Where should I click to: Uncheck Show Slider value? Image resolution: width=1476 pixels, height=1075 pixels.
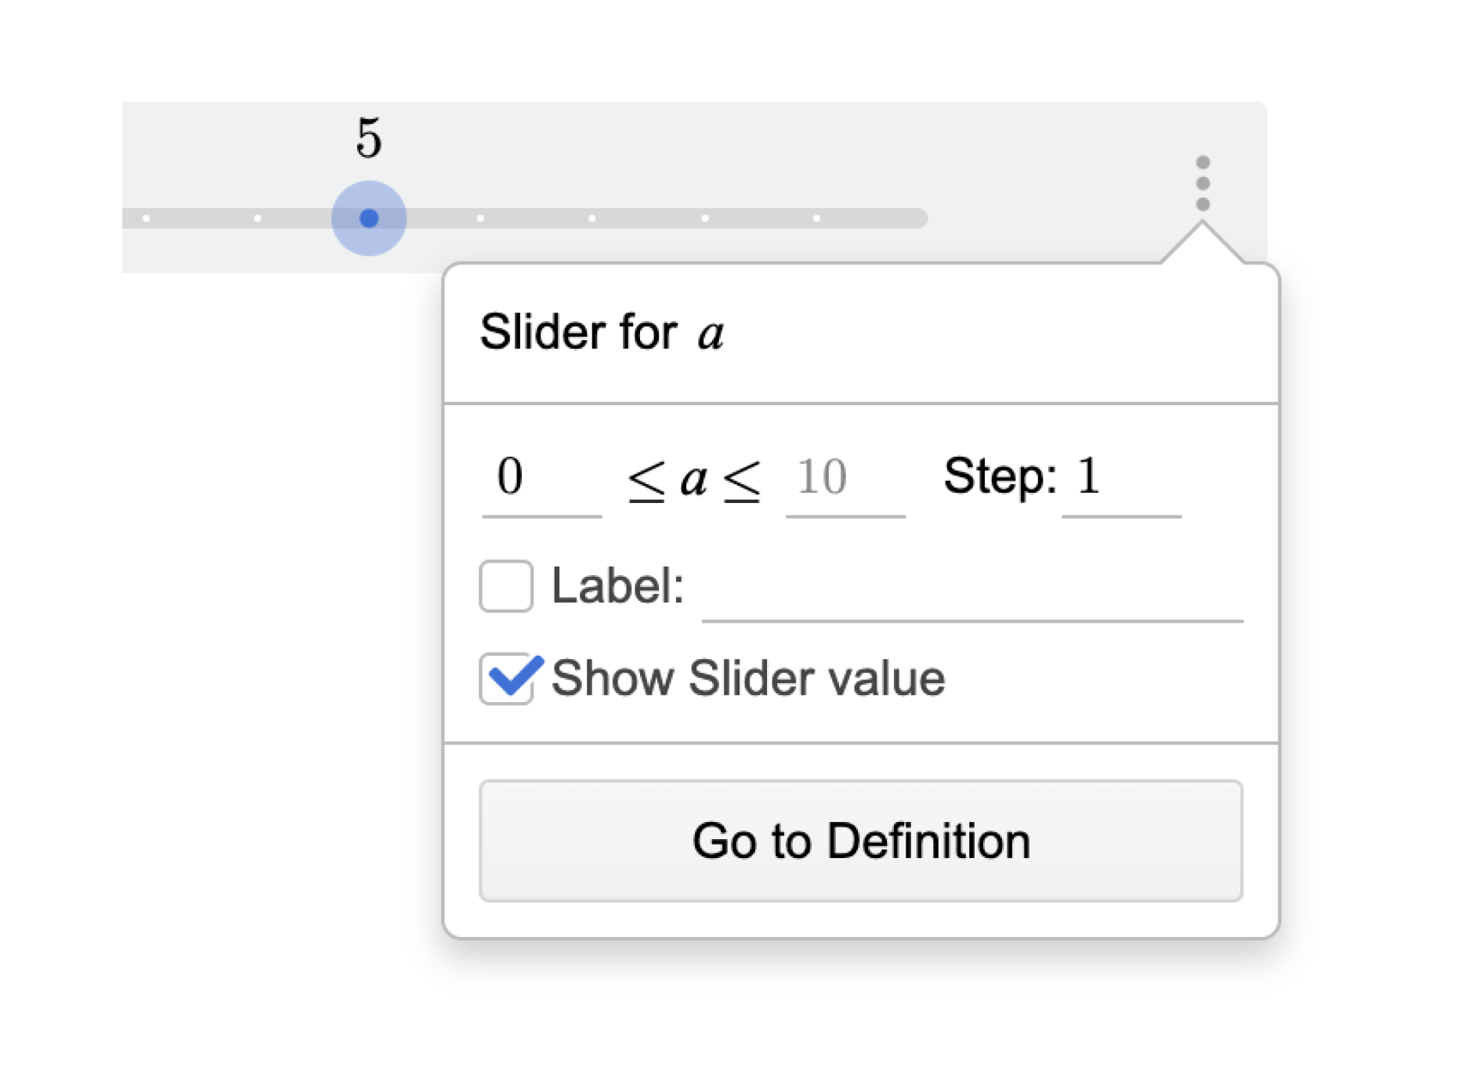(508, 679)
